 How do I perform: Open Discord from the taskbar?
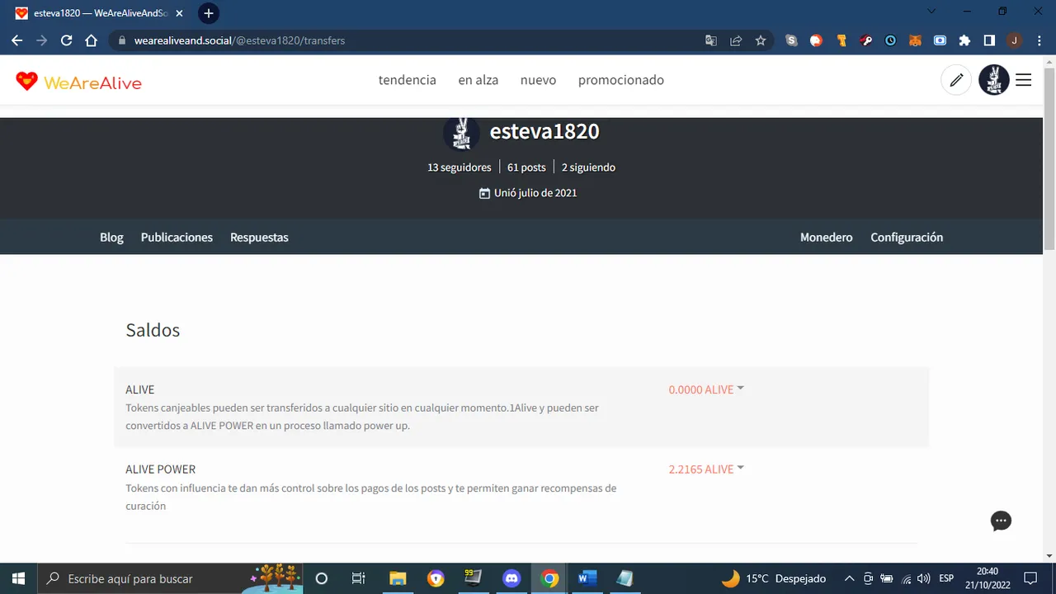(511, 578)
